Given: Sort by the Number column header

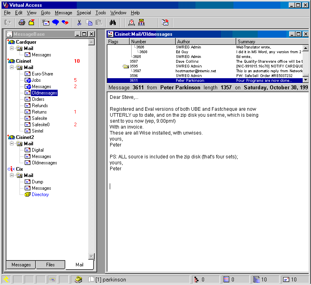Looking at the screenshot, I should click(152, 42).
